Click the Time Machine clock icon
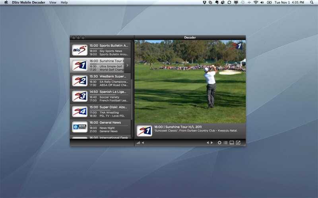 [242, 2]
